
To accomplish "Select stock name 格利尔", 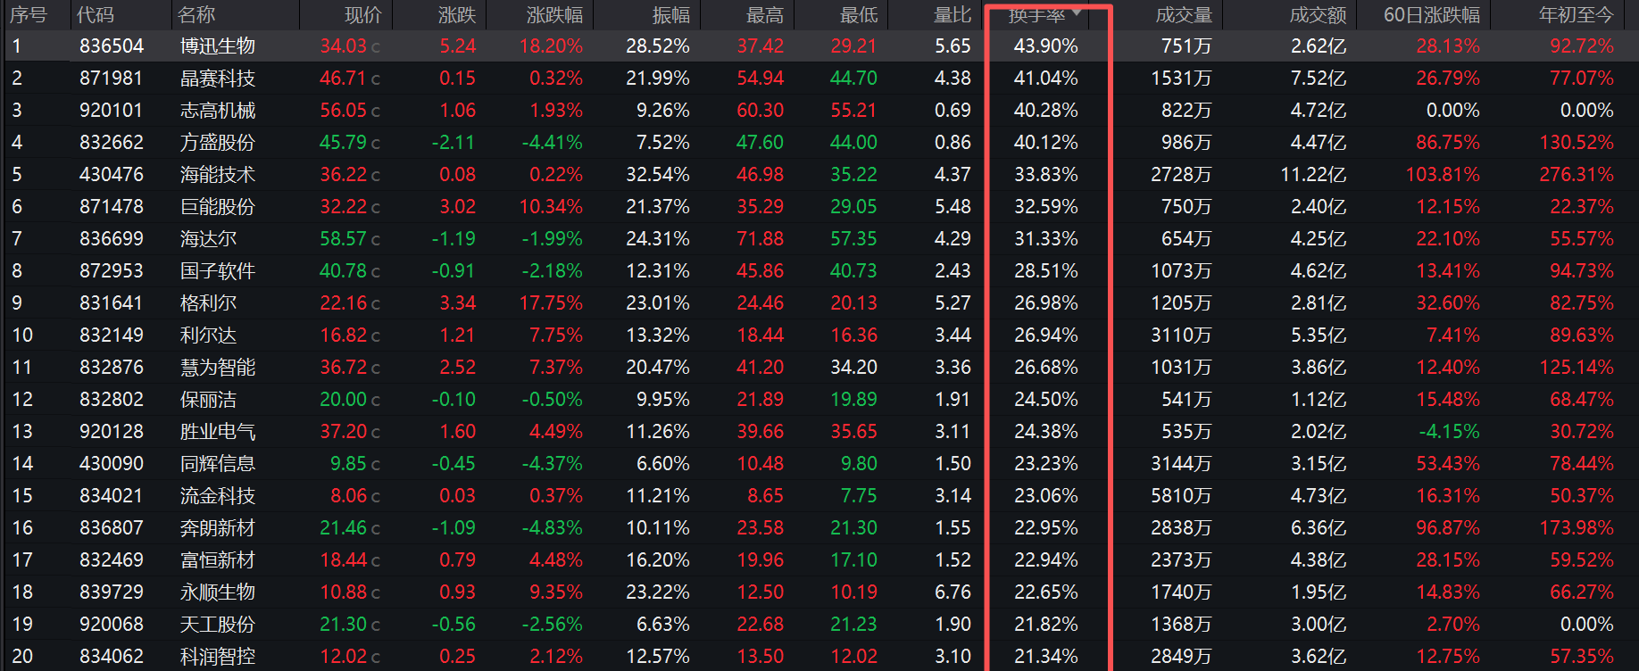I will pyautogui.click(x=208, y=303).
